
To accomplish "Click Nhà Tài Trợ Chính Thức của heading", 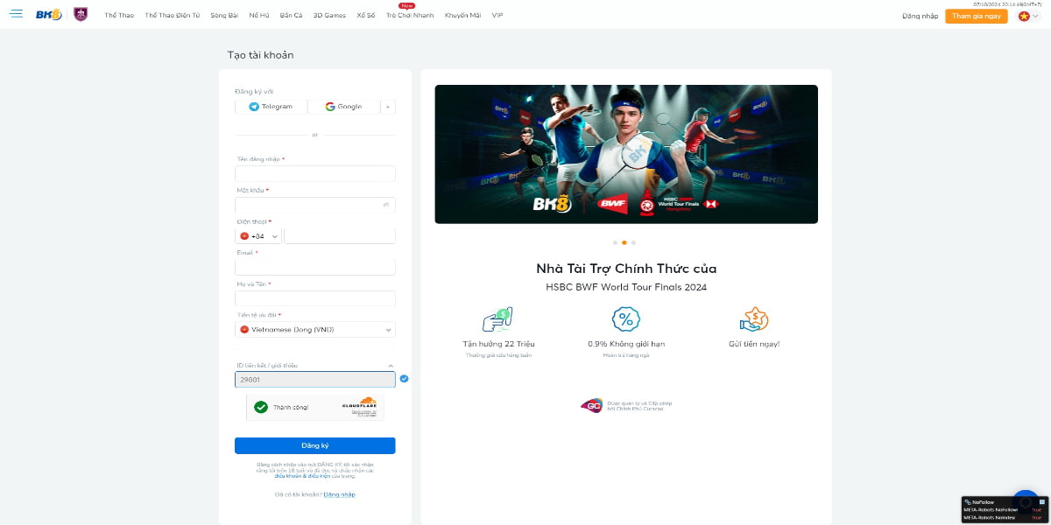I will (626, 269).
